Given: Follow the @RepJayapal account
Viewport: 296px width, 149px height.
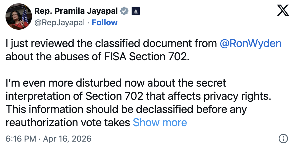Looking at the screenshot, I should pos(104,23).
